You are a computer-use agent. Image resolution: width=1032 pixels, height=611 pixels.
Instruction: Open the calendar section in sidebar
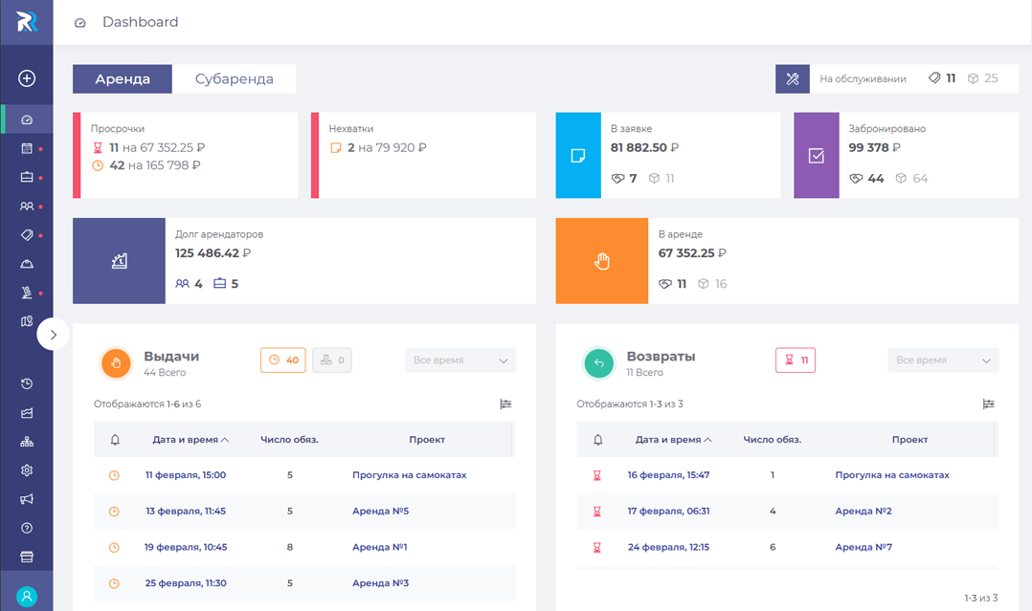27,149
